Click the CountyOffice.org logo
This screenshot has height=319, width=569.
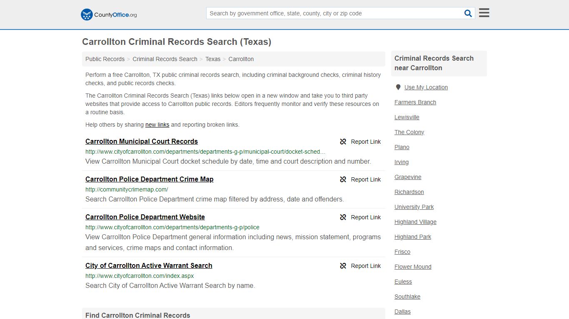109,15
